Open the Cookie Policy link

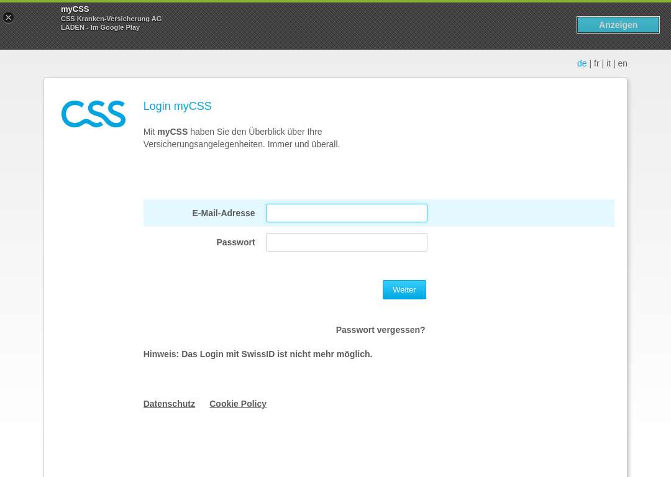click(x=238, y=404)
